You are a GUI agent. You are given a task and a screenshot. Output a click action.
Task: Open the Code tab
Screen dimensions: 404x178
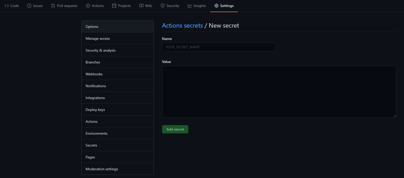pos(12,6)
